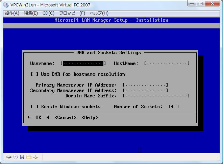The height and width of the screenshot is (164, 223).
Task: Focus the HostName input field
Action: [167, 63]
